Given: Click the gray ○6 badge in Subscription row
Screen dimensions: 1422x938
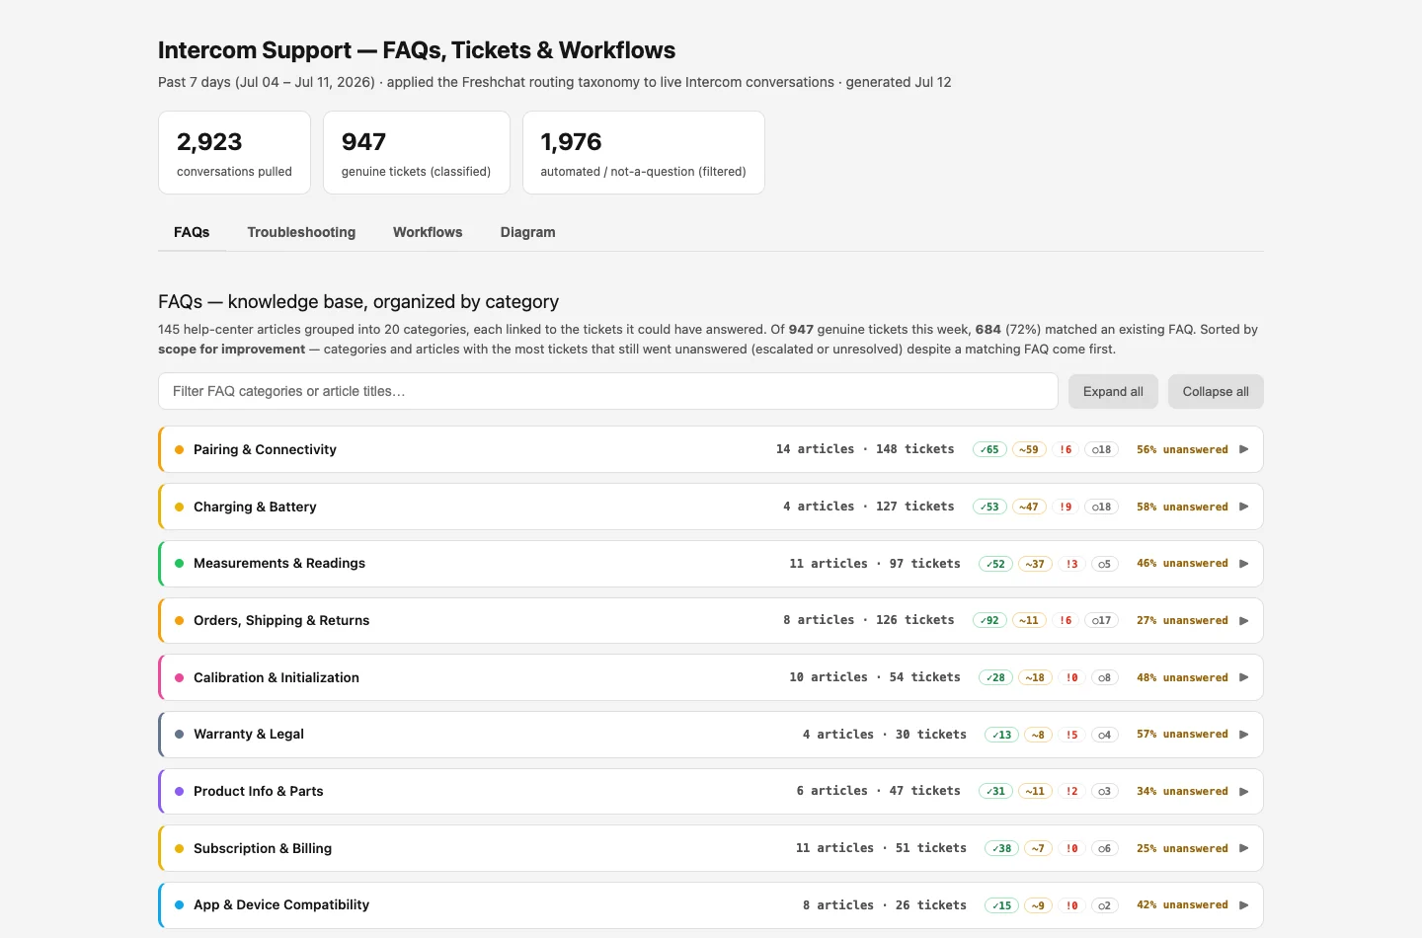Looking at the screenshot, I should point(1104,848).
